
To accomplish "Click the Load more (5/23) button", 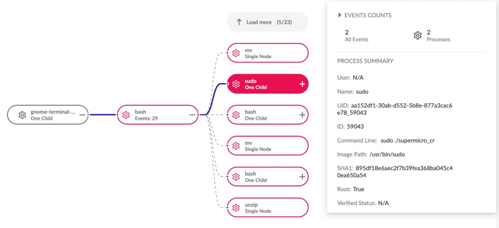I will (267, 22).
